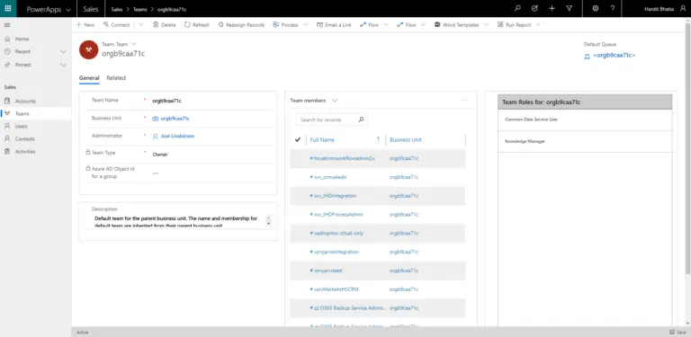Image resolution: width=691 pixels, height=337 pixels.
Task: Open the default queue orgb9caa71c link
Action: [614, 56]
